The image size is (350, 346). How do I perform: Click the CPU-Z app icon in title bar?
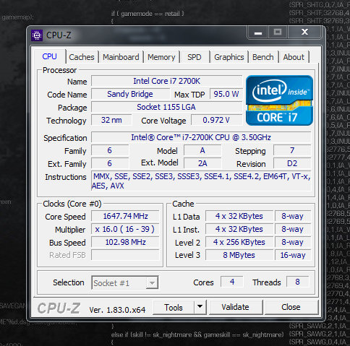pos(37,35)
